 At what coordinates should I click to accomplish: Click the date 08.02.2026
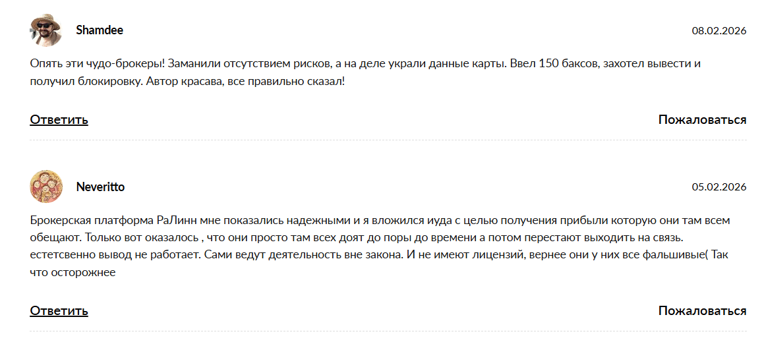[x=718, y=31]
